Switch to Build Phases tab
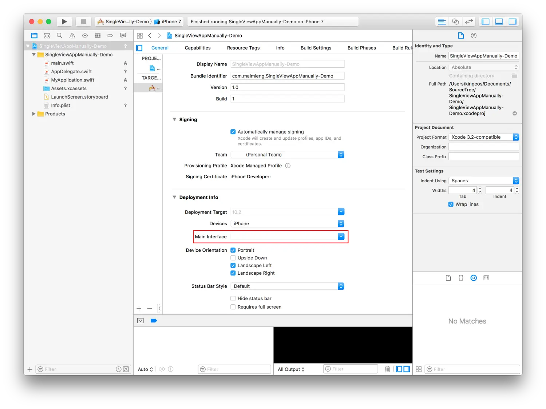The width and height of the screenshot is (546, 409). (x=362, y=48)
